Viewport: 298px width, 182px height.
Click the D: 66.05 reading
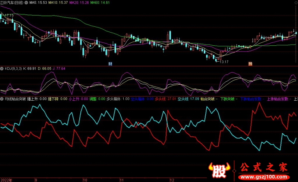[x=44, y=69]
